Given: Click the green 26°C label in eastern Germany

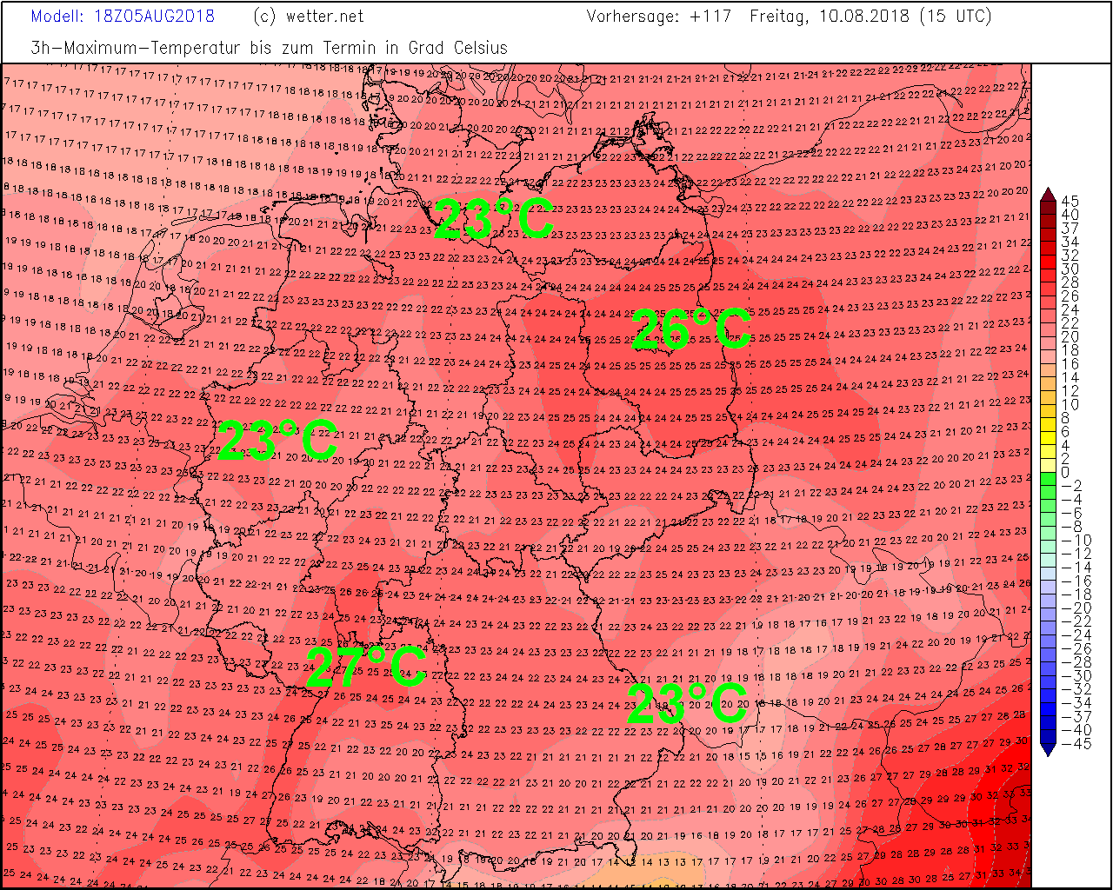Looking at the screenshot, I should (x=690, y=330).
